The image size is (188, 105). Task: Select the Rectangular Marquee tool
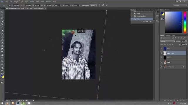pos(2,15)
